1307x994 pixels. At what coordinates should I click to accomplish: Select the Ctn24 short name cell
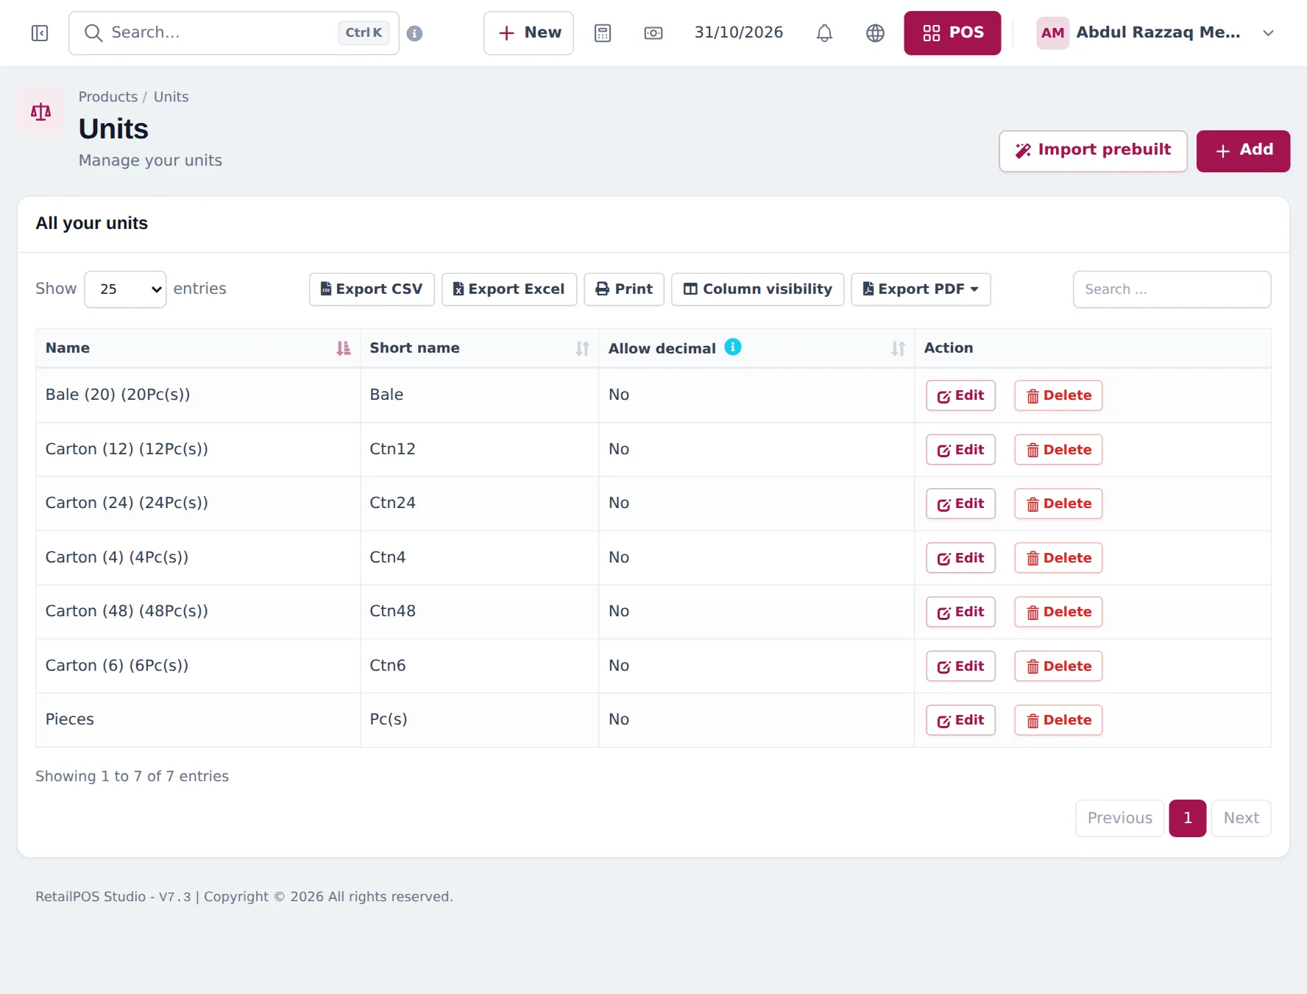pos(479,503)
